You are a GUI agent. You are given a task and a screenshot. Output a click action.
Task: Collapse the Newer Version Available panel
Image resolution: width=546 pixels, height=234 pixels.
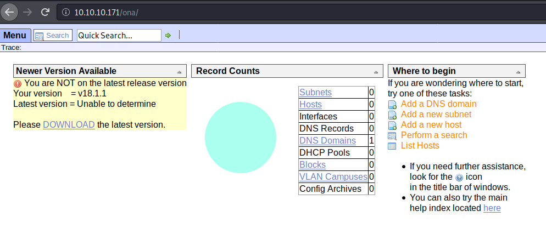pos(179,72)
